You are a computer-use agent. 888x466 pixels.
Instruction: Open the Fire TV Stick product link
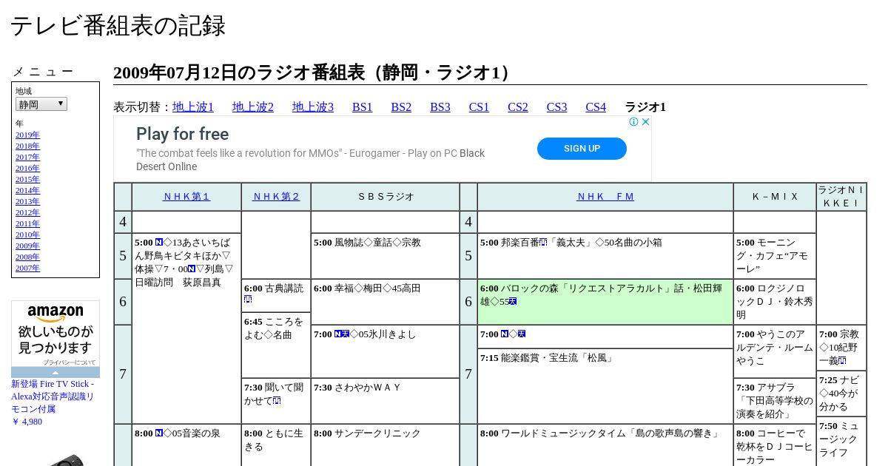tap(53, 396)
